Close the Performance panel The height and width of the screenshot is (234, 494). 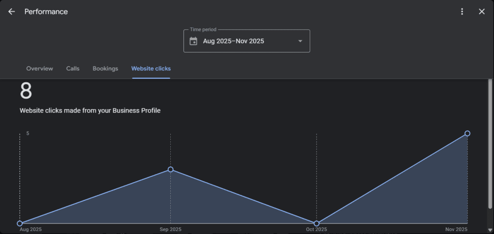tap(481, 12)
